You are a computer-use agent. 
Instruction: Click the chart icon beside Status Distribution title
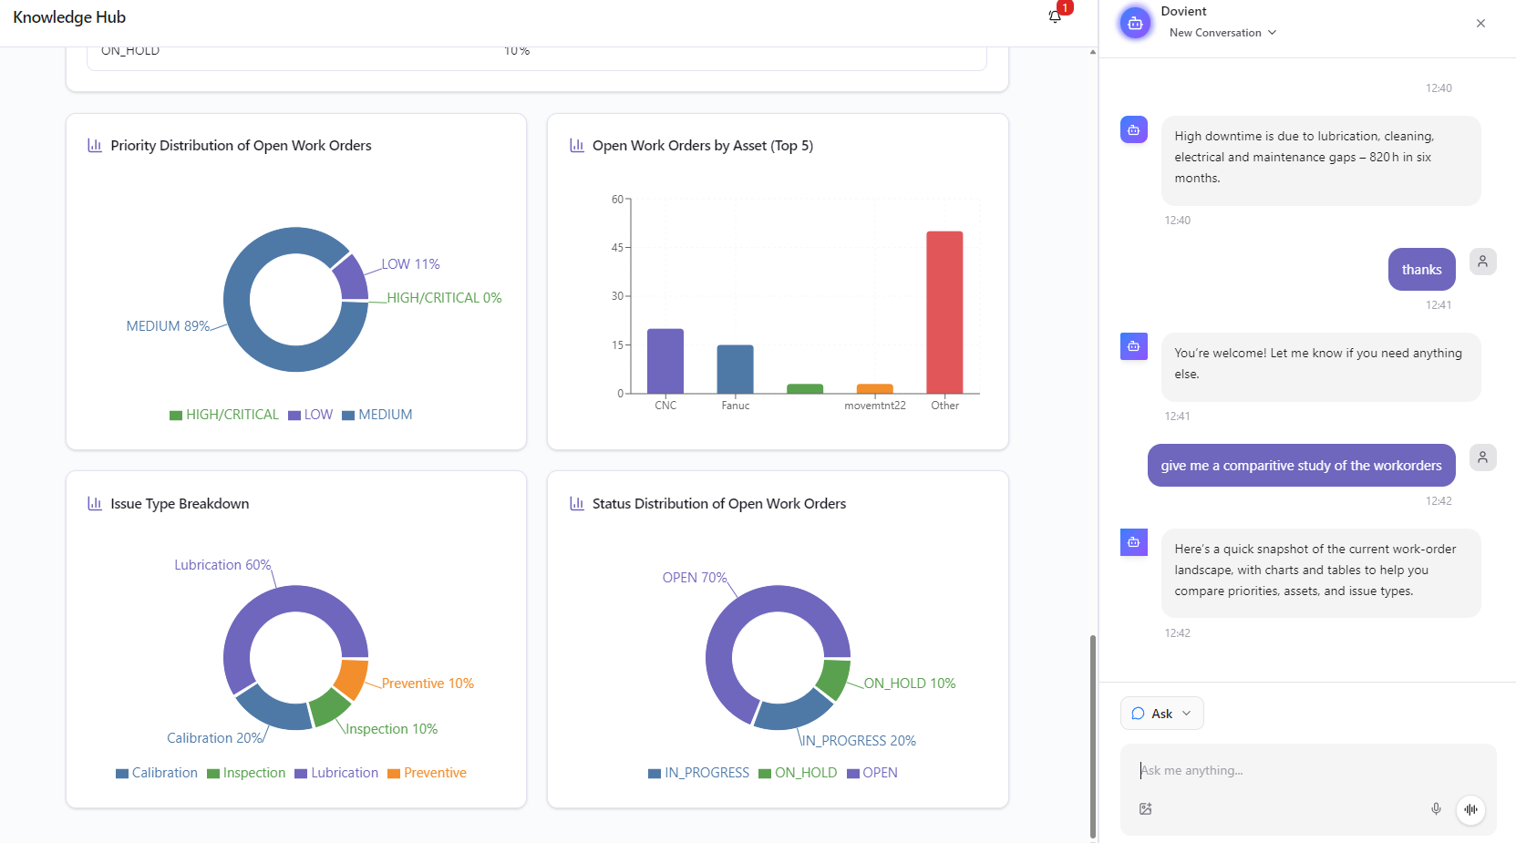pos(576,502)
